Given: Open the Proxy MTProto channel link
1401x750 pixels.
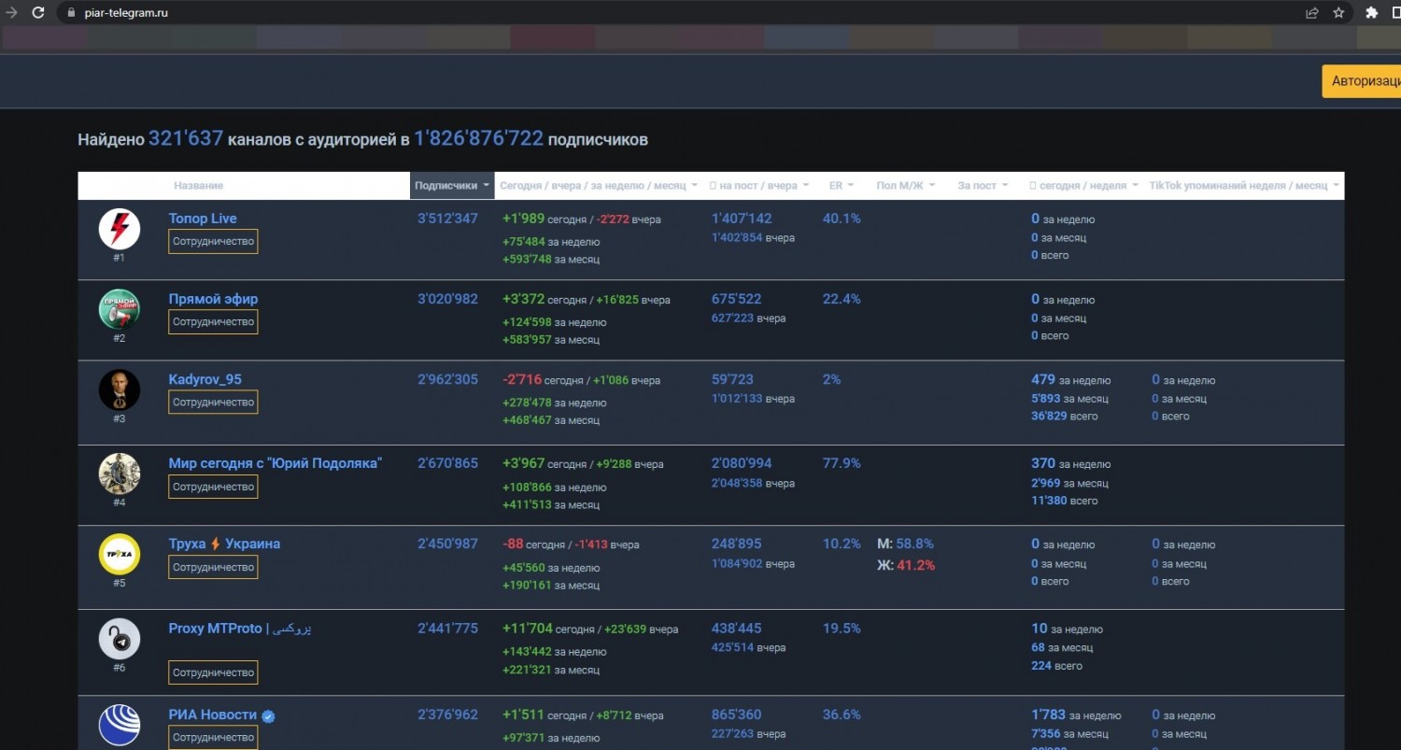Looking at the screenshot, I should (240, 629).
